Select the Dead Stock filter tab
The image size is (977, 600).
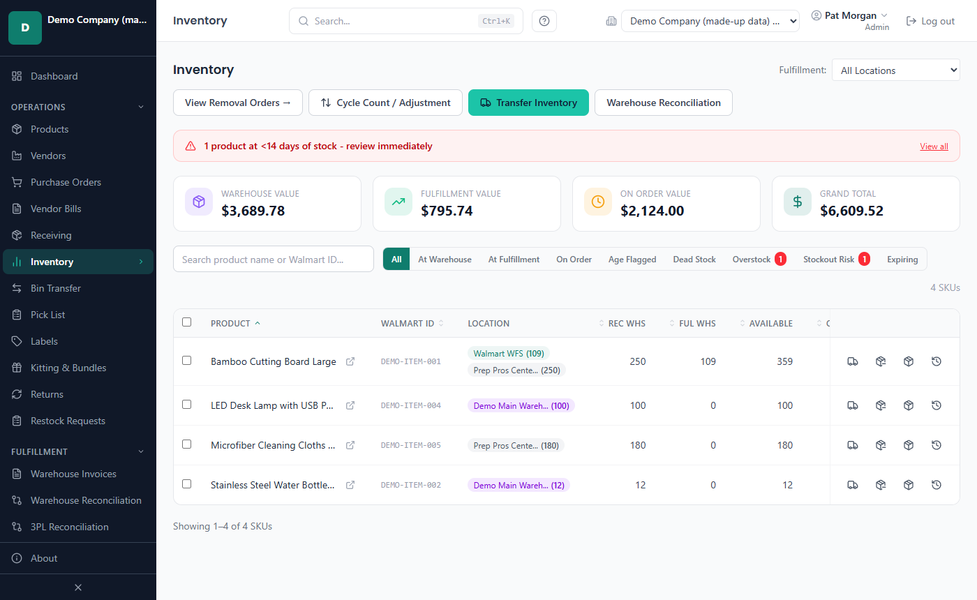point(694,260)
